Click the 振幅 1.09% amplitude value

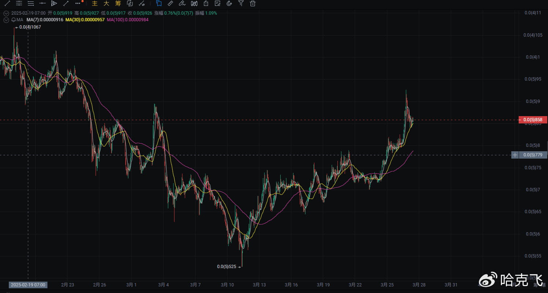click(206, 13)
